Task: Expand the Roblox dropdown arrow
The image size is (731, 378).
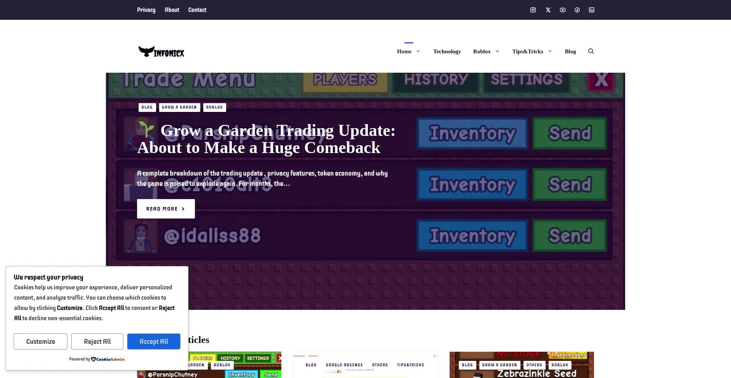Action: (x=497, y=51)
